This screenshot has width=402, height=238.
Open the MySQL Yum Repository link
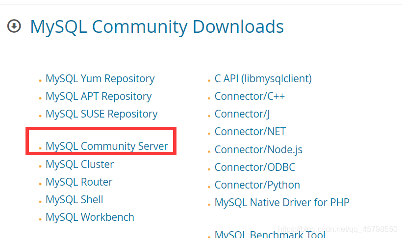pos(100,79)
